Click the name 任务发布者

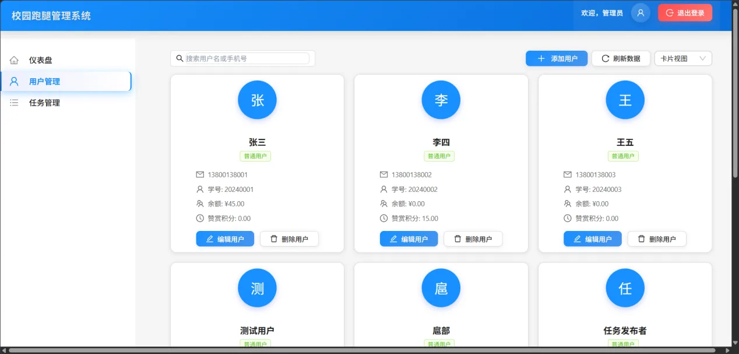pyautogui.click(x=625, y=331)
